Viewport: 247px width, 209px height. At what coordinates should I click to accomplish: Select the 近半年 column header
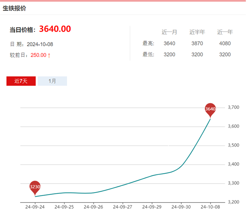[197, 32]
